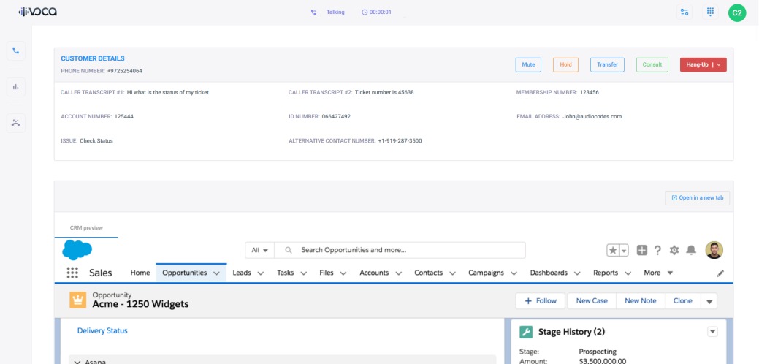Expand the Hang-Up dropdown arrow
This screenshot has height=364, width=759.
[x=720, y=64]
